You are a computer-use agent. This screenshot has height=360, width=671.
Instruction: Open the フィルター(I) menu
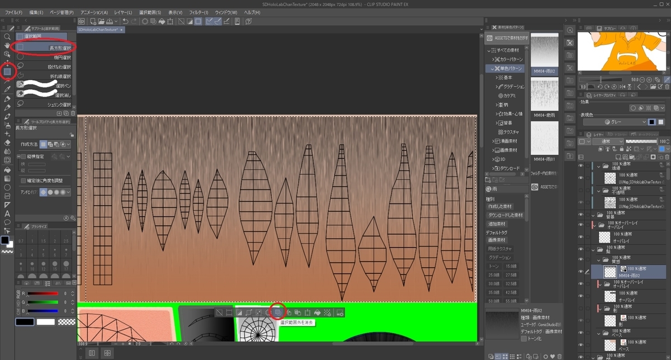point(199,12)
